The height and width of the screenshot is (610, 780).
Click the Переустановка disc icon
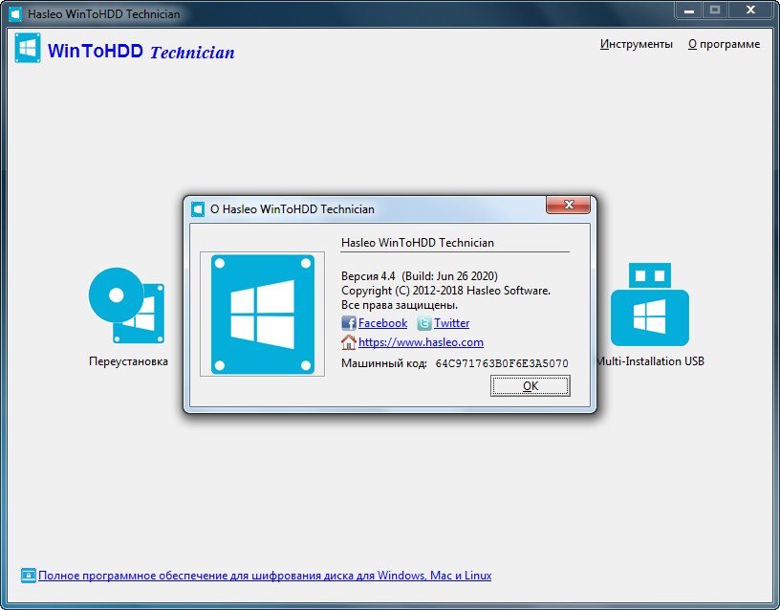(x=126, y=306)
